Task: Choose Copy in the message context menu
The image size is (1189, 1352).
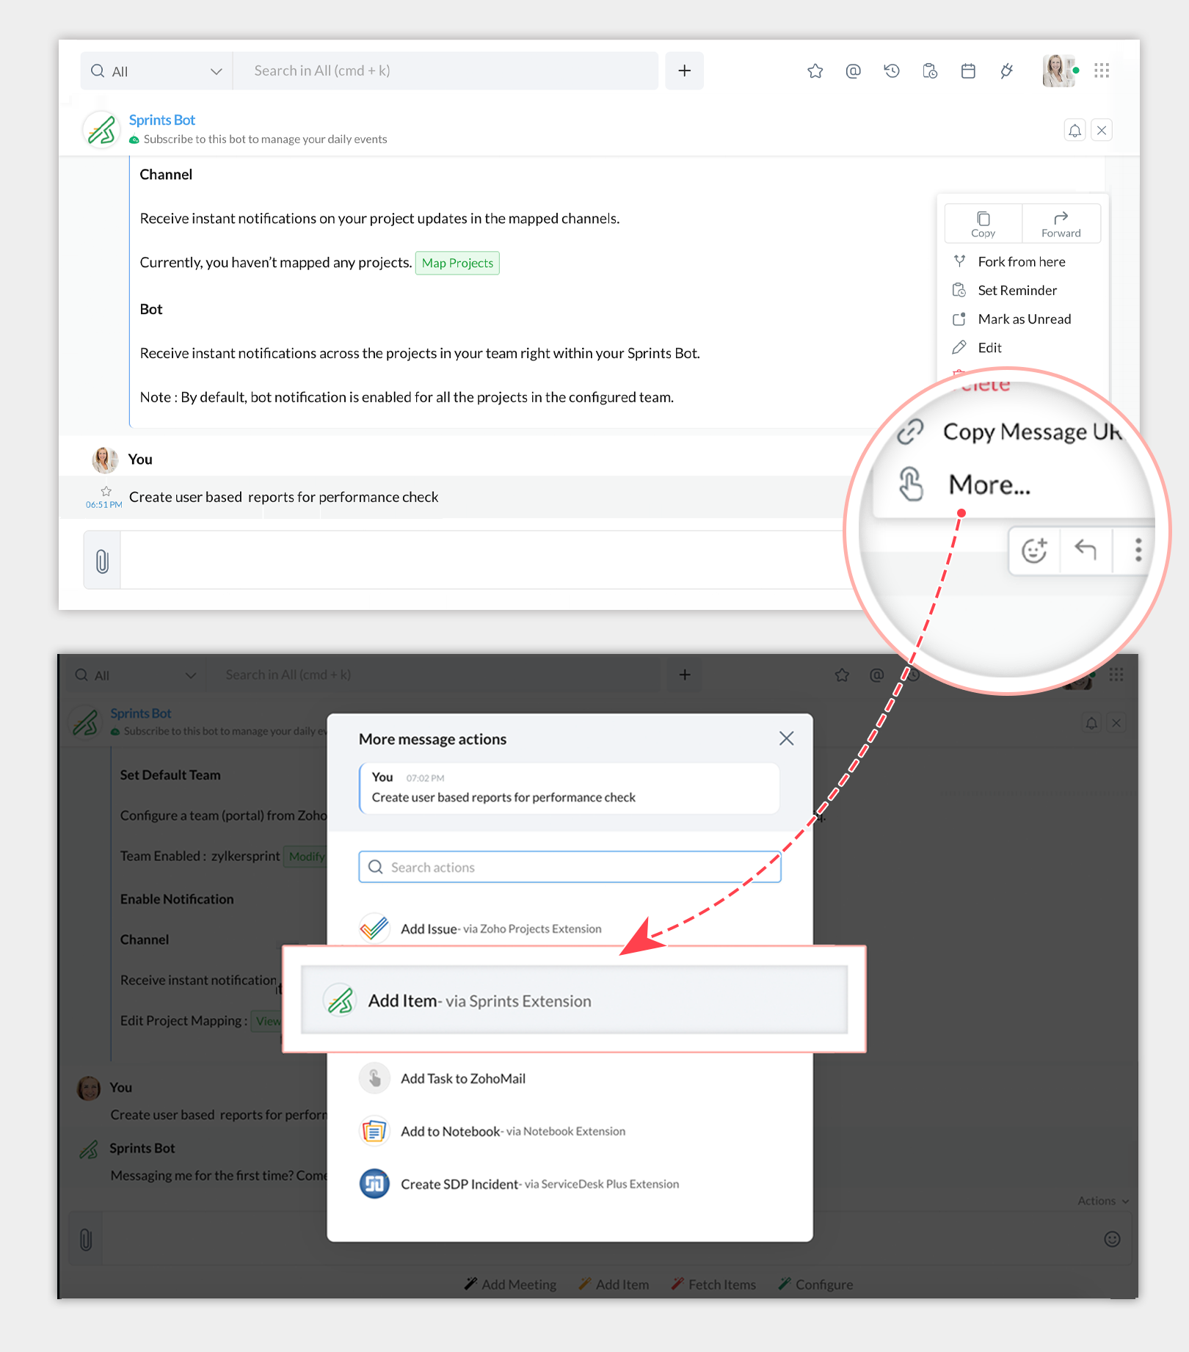Action: tap(983, 224)
